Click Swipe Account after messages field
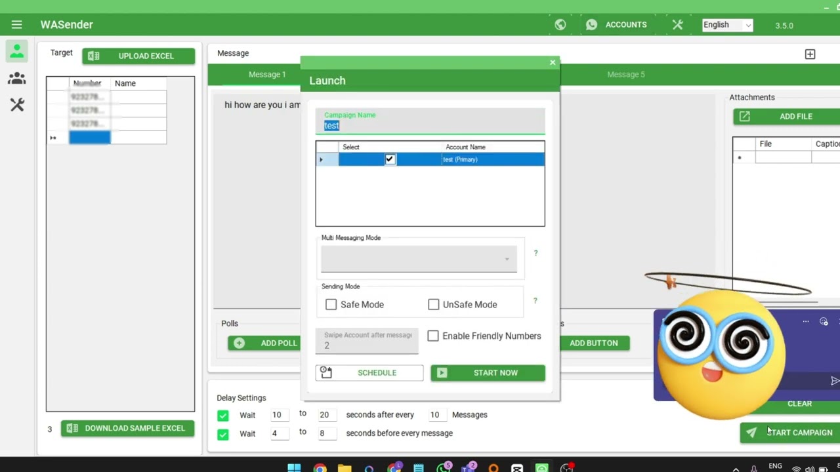The image size is (840, 472). (x=367, y=342)
